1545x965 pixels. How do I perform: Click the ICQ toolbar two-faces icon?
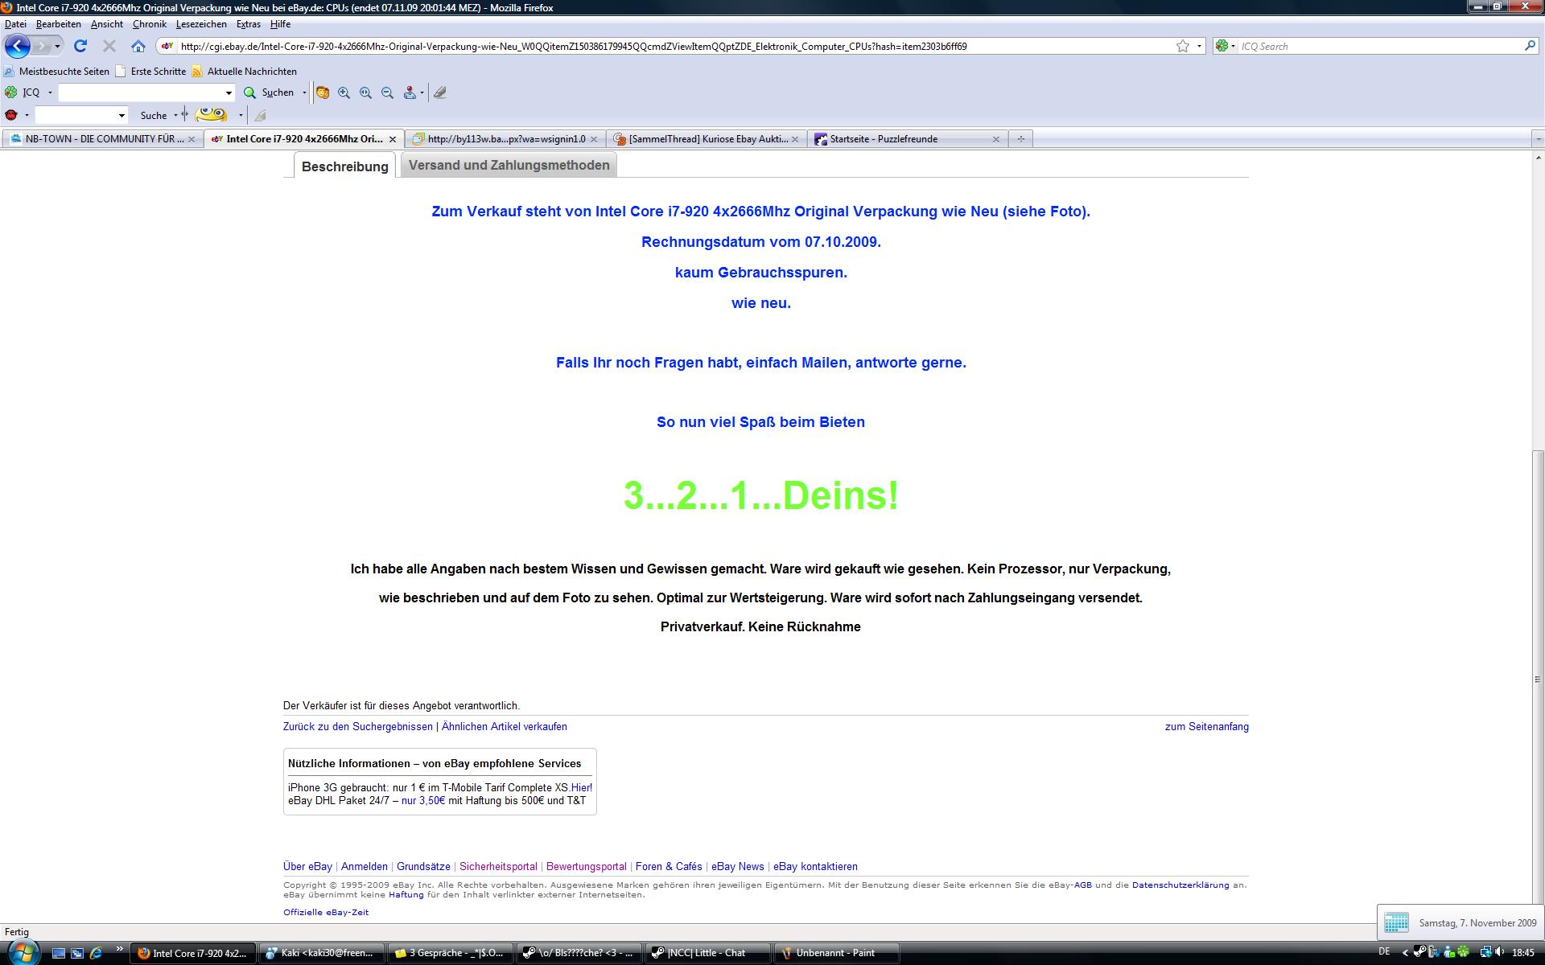pyautogui.click(x=323, y=92)
